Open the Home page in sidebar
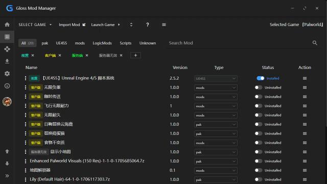Image resolution: width=327 pixels, height=184 pixels. point(7,25)
